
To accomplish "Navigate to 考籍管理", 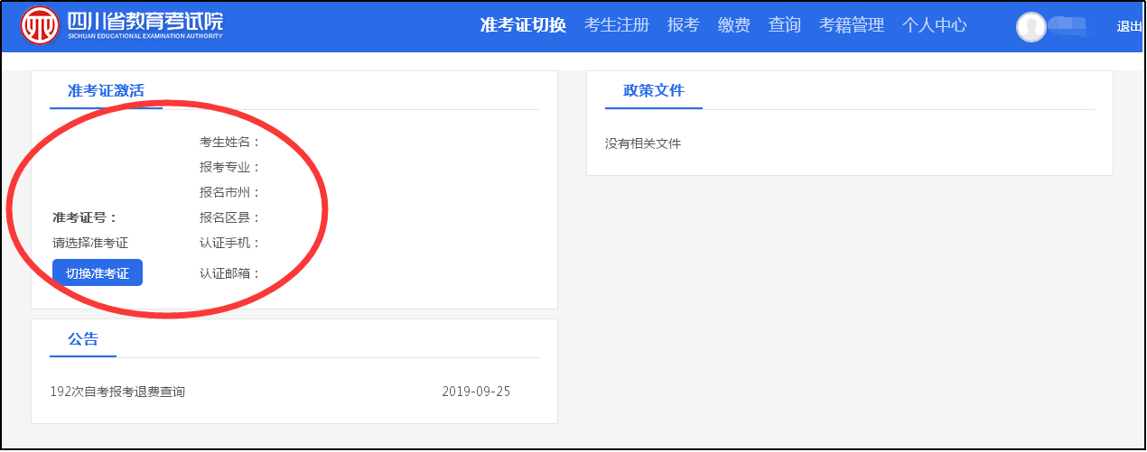I will [x=851, y=25].
